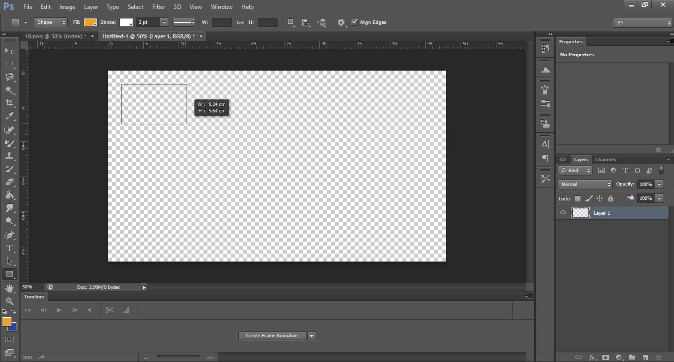Viewport: 674px width, 362px height.
Task: Select the Brush tool in the toolbox
Action: [9, 143]
